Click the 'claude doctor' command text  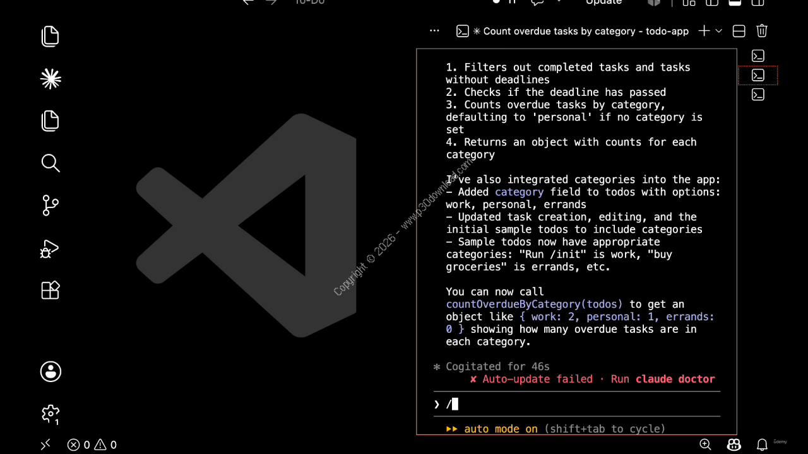click(675, 379)
